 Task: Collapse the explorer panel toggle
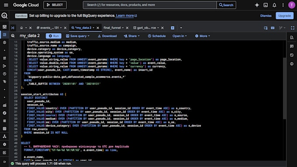pyautogui.click(x=13, y=28)
